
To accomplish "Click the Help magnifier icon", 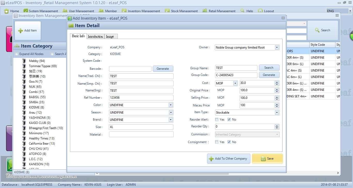I will [x=242, y=11].
